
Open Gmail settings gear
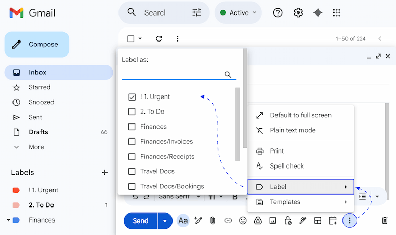pos(298,12)
